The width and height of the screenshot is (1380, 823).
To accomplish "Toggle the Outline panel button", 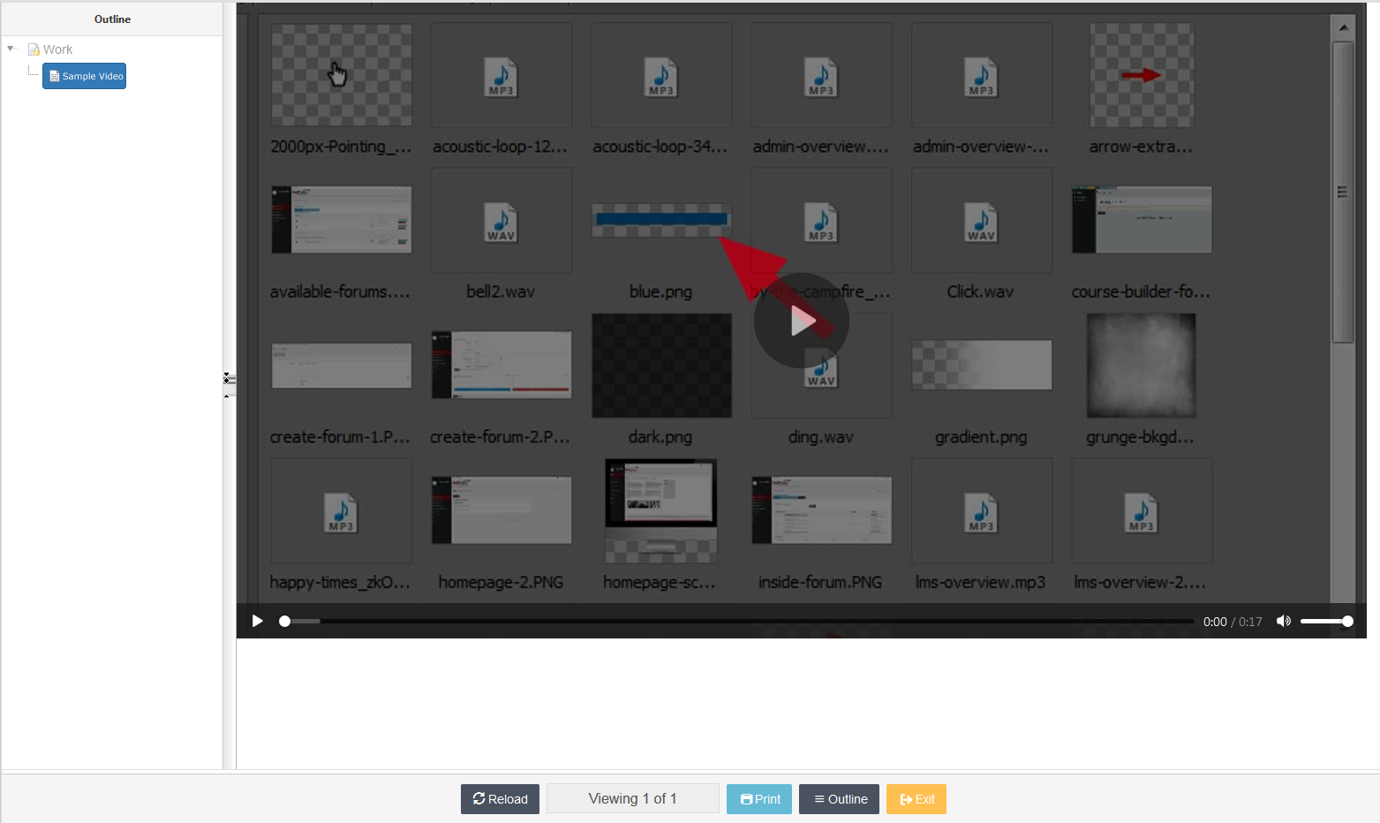I will 839,799.
